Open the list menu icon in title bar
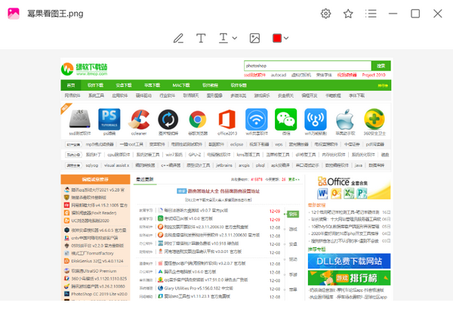The height and width of the screenshot is (312, 453). click(371, 14)
